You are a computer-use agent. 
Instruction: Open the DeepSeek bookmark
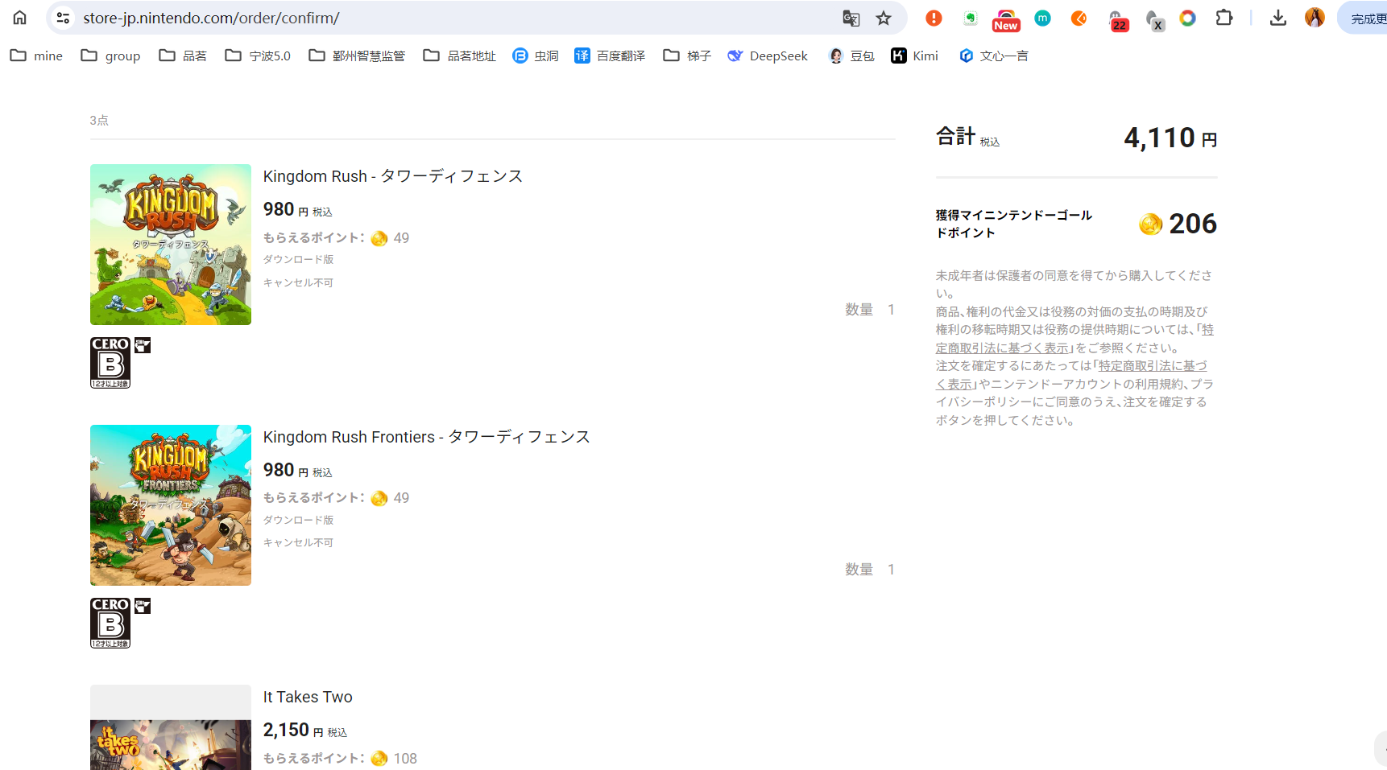[767, 56]
